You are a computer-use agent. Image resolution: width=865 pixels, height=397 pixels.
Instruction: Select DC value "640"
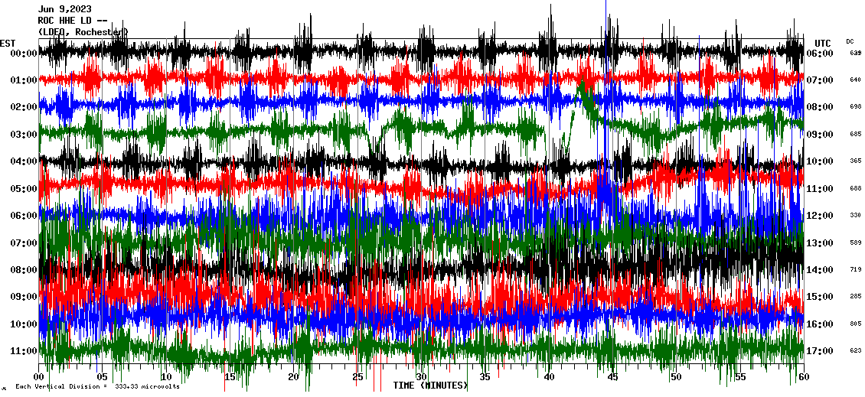pos(856,80)
